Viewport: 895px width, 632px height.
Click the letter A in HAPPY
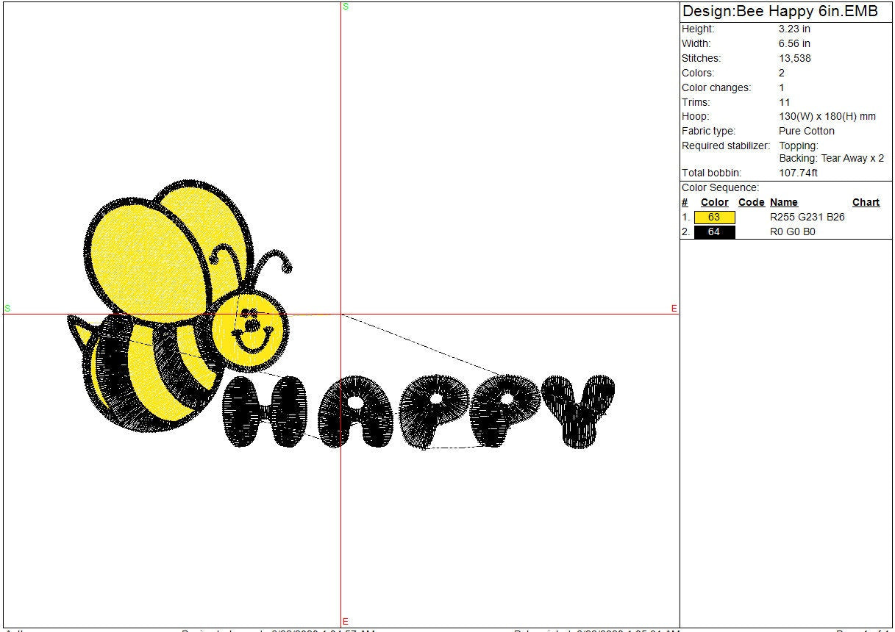[x=354, y=412]
